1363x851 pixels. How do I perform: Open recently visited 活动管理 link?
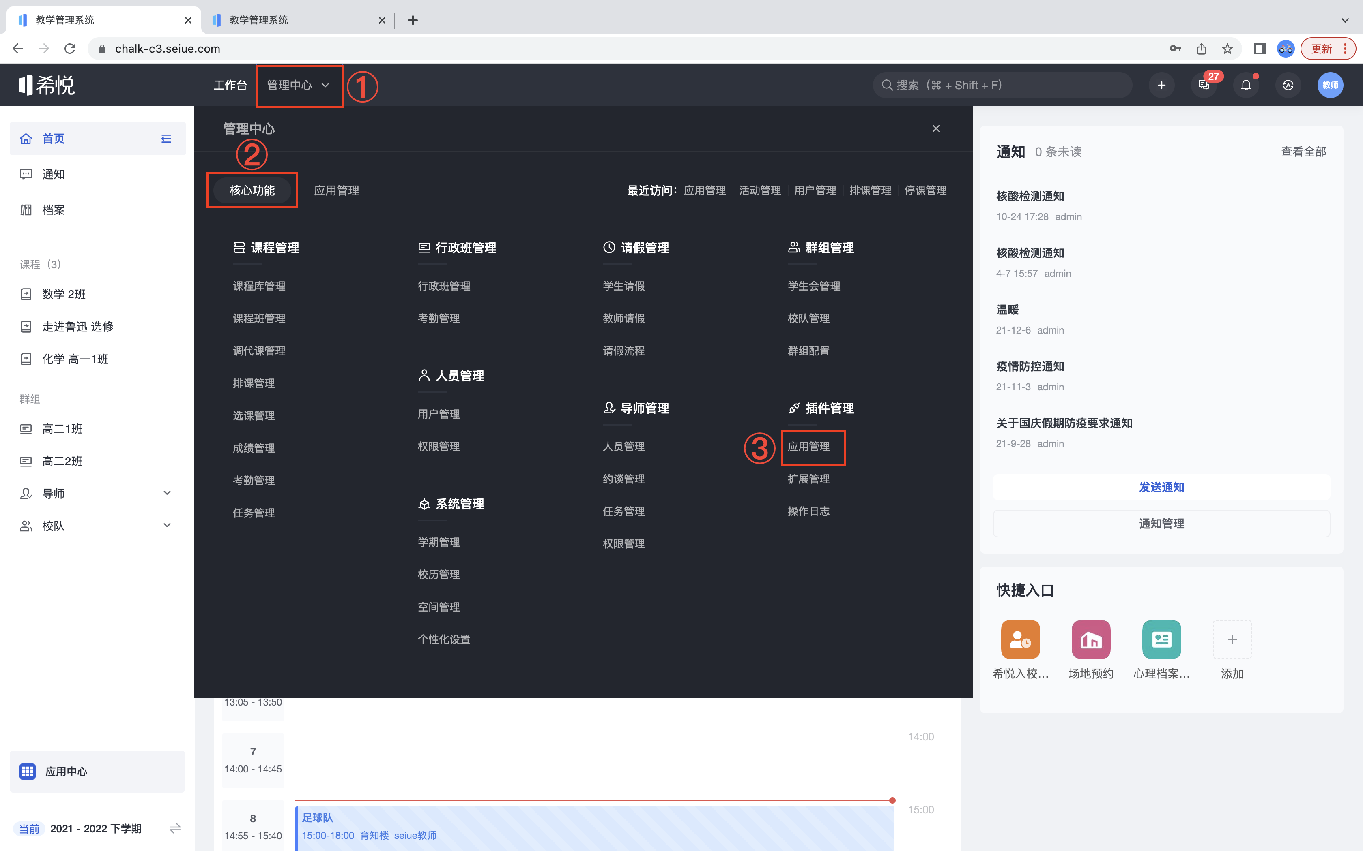pos(760,190)
